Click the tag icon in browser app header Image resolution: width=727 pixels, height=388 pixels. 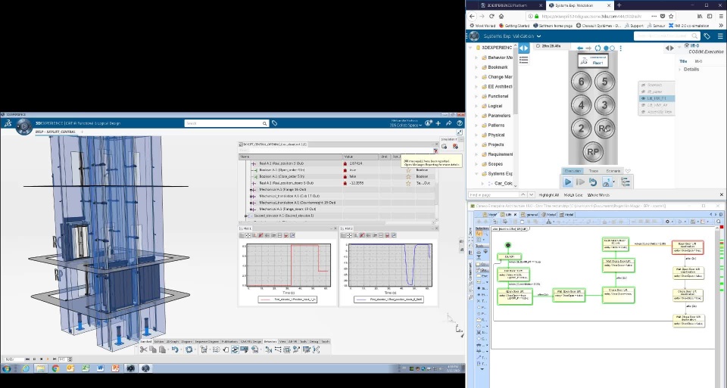(x=707, y=36)
